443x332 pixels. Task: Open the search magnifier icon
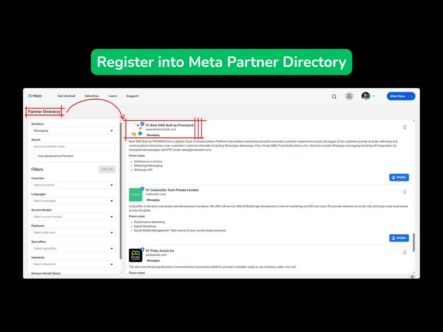[x=334, y=97]
